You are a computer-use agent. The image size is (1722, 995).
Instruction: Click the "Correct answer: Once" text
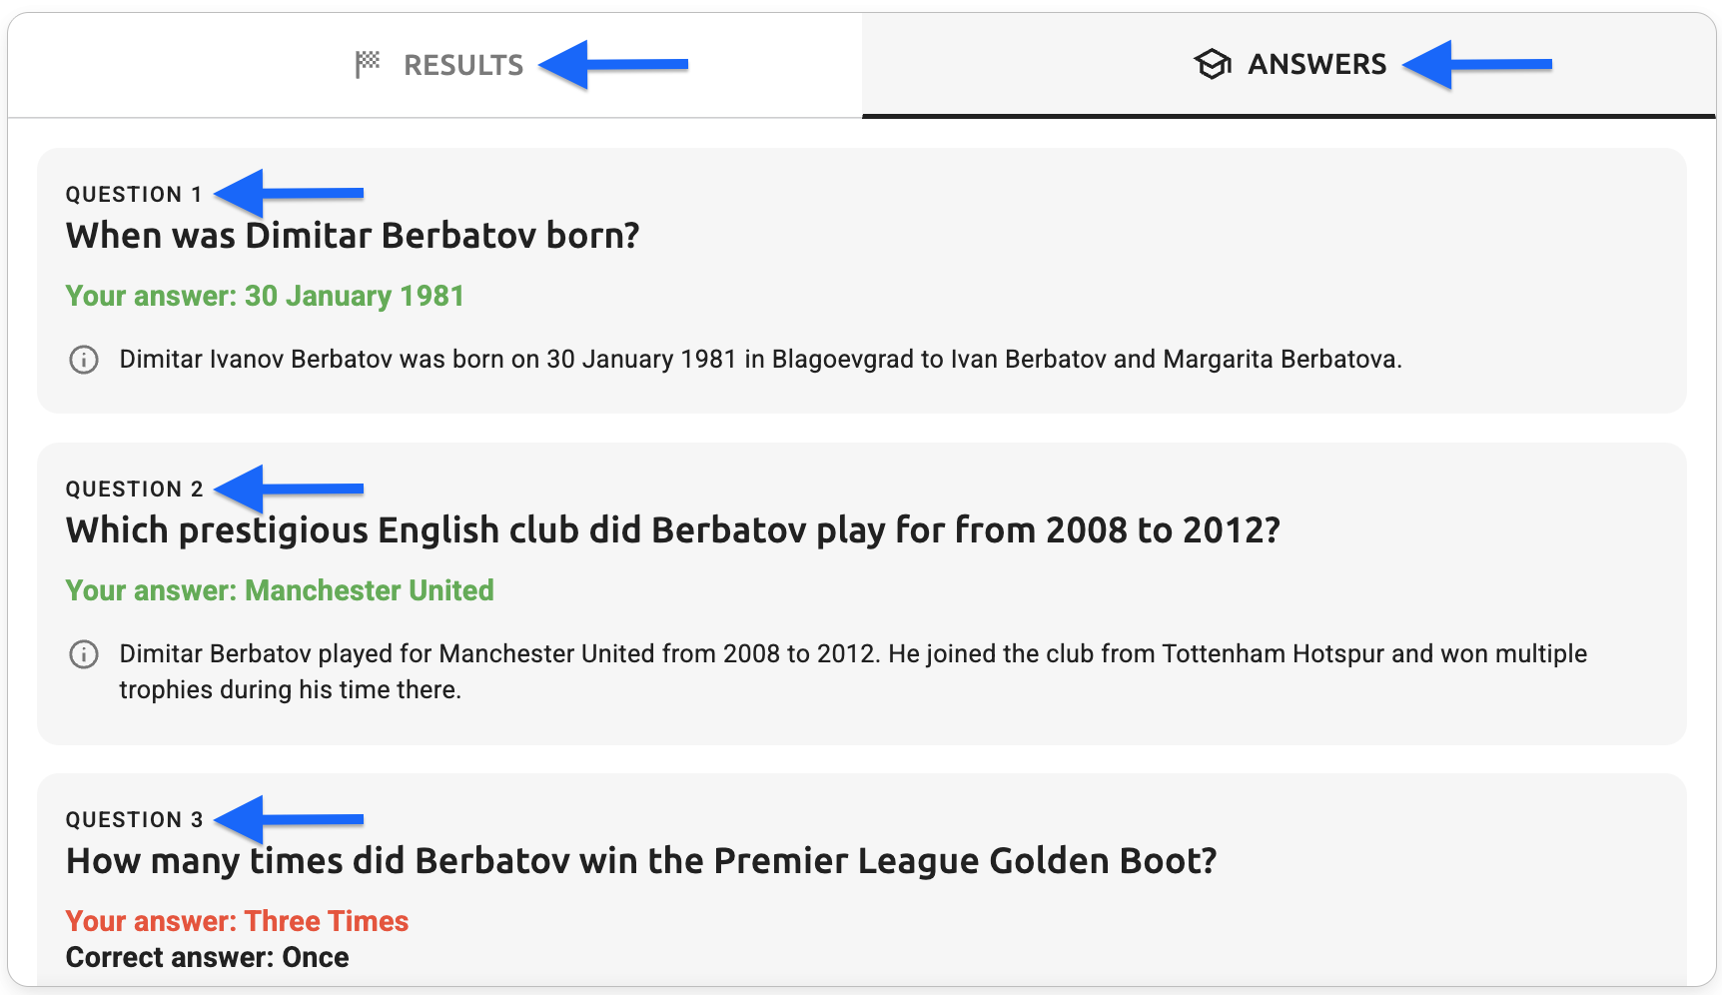[207, 957]
